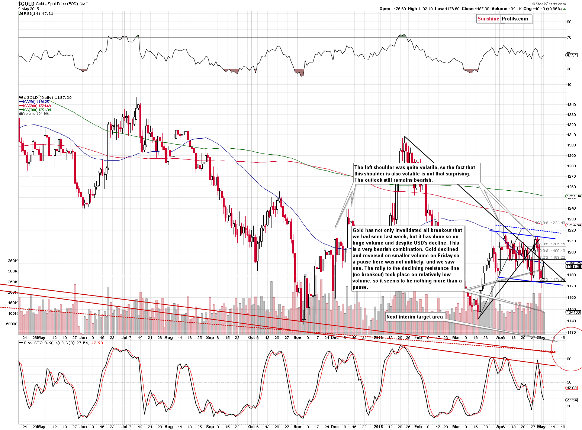This screenshot has height=430, width=582.
Task: Click the 90 level on RSI axis
Action: [x=569, y=22]
